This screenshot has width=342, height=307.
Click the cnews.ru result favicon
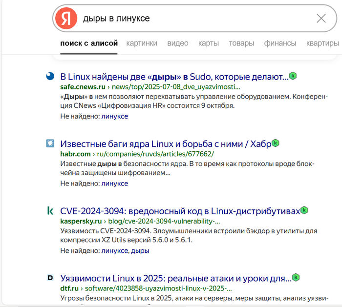pos(50,76)
